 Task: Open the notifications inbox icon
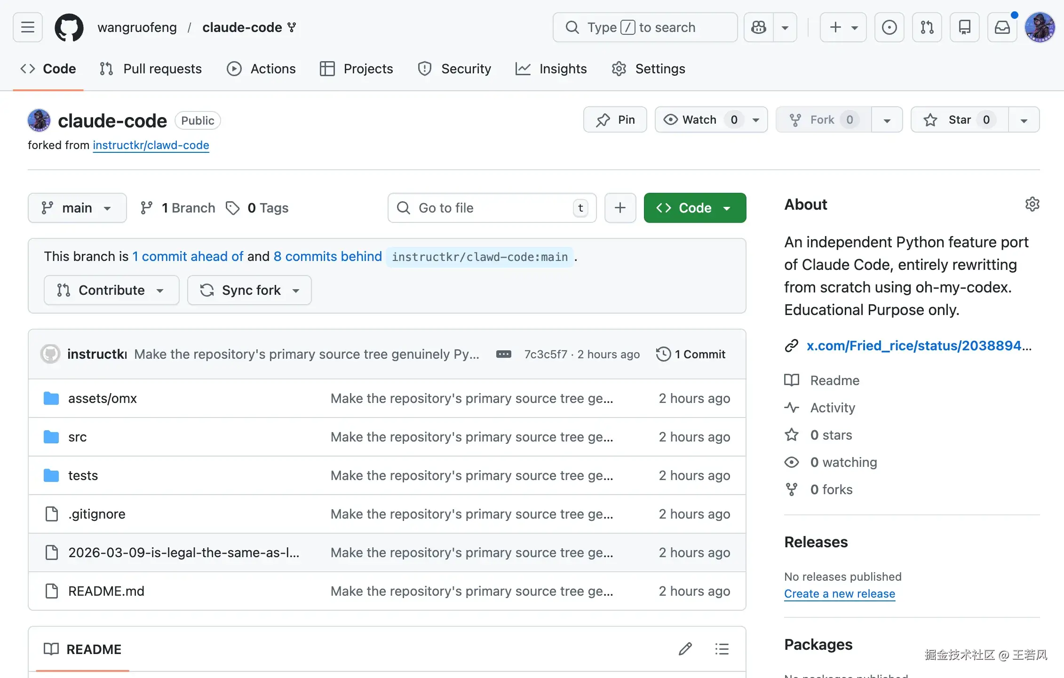coord(1002,27)
